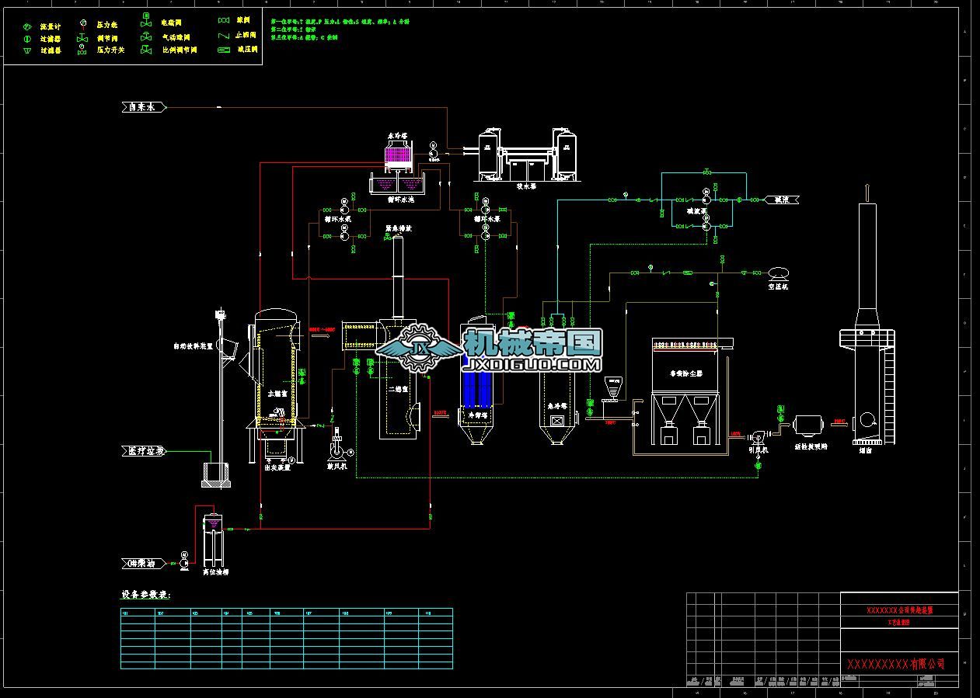Select the 碱液泵 label

pyautogui.click(x=696, y=210)
